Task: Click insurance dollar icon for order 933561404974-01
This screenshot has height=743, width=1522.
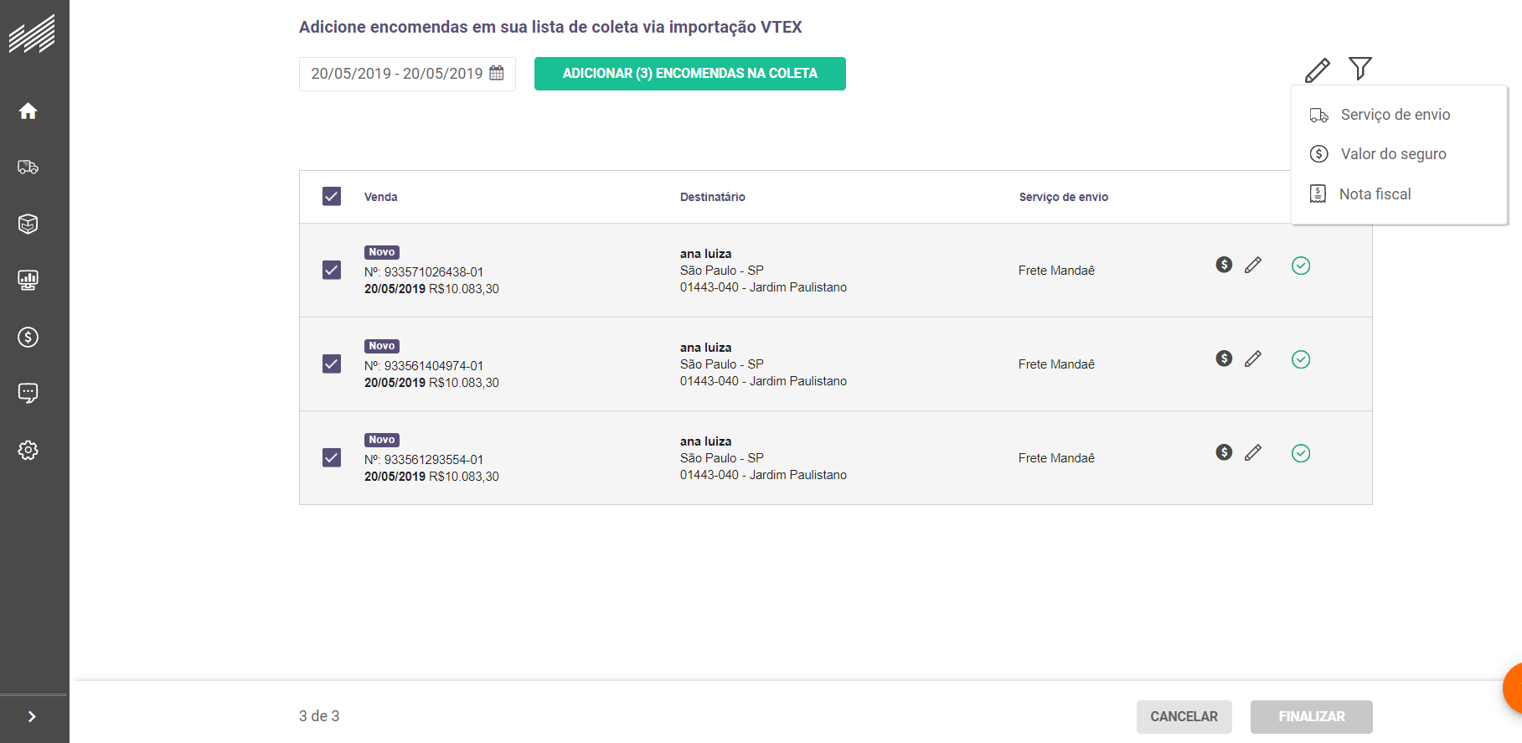Action: [1224, 359]
